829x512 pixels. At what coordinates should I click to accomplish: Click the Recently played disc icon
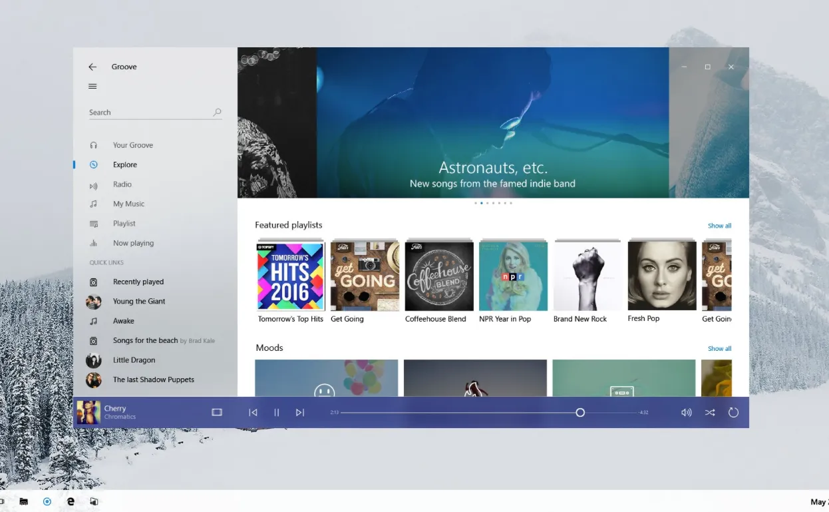click(x=94, y=282)
